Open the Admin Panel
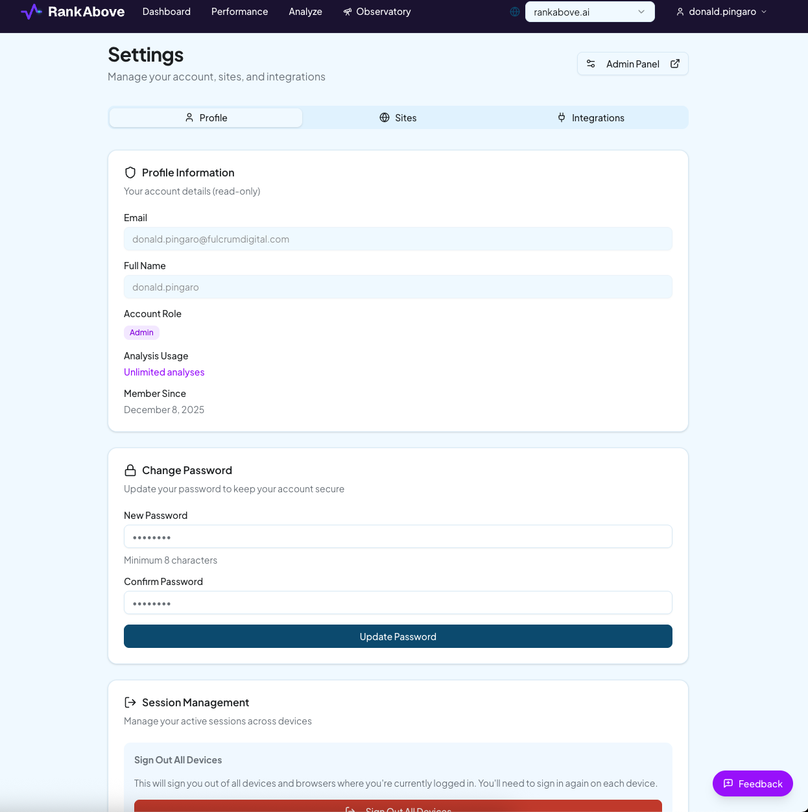 click(x=633, y=64)
